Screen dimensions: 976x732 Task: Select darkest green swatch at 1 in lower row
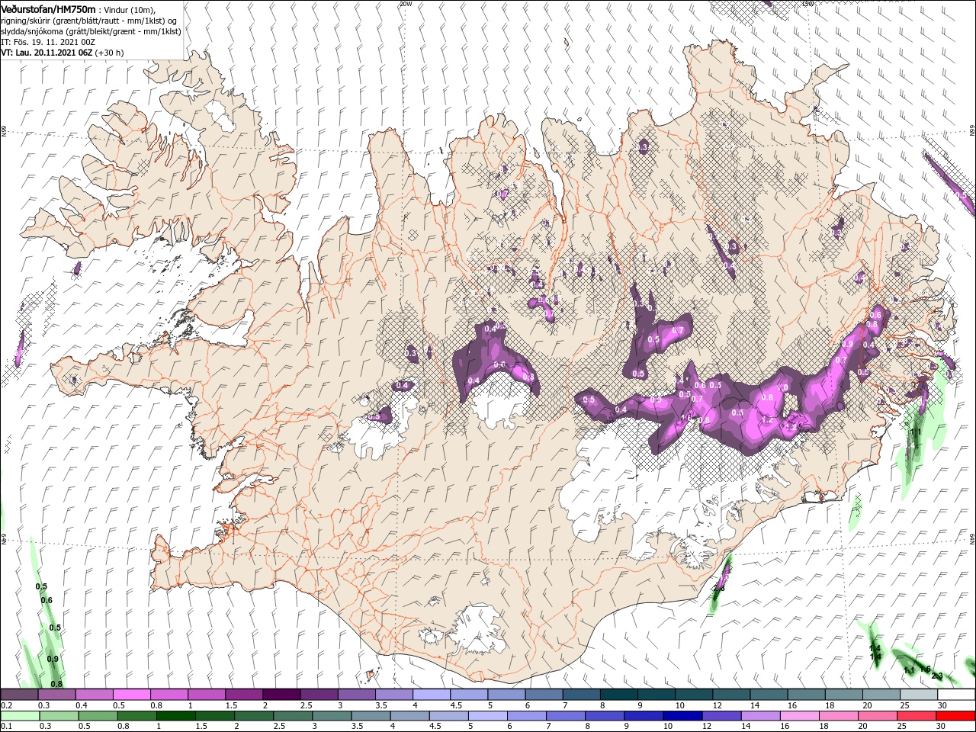(175, 715)
